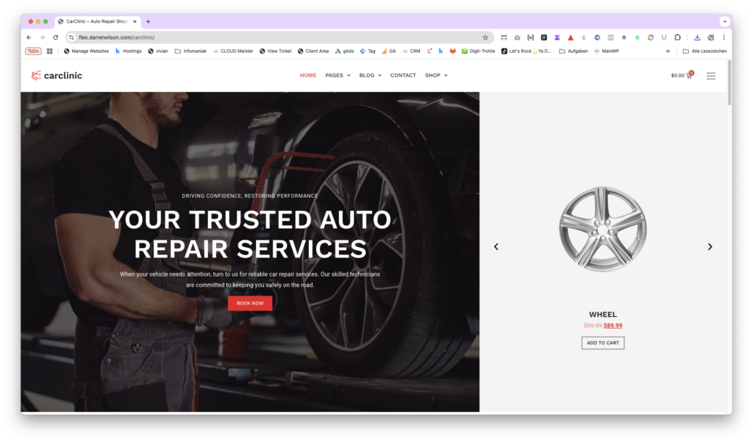Open the gAds bookmark
Viewport: 753px width, 442px height.
tap(344, 51)
